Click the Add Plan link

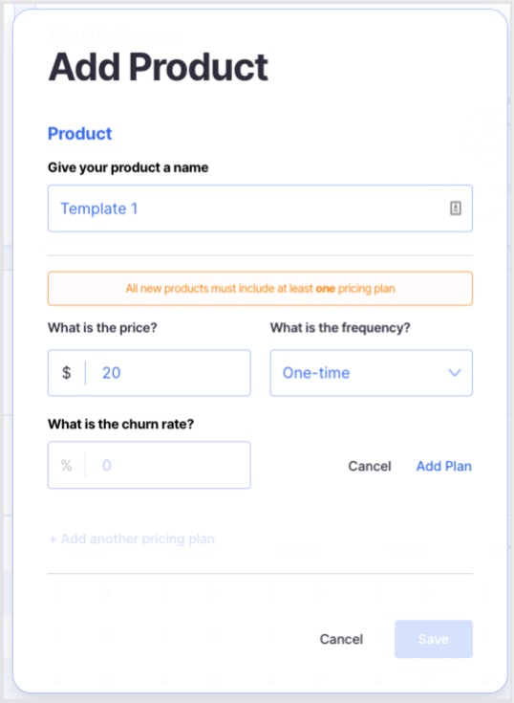click(x=443, y=466)
